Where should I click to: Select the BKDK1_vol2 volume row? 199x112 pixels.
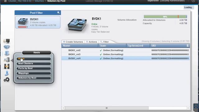pyautogui.click(x=126, y=50)
